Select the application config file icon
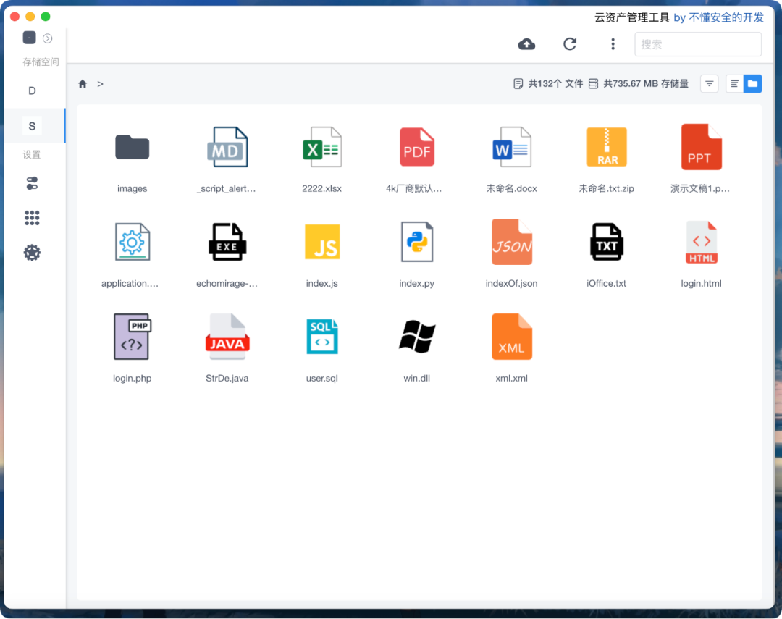 tap(133, 243)
